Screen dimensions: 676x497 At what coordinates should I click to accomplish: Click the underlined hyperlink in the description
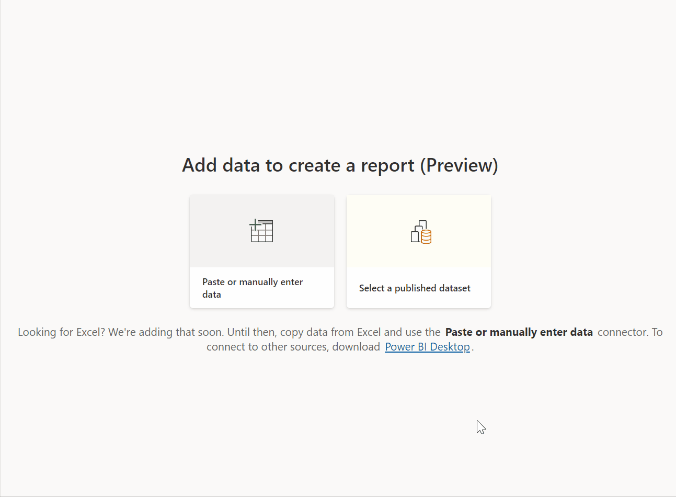click(427, 346)
